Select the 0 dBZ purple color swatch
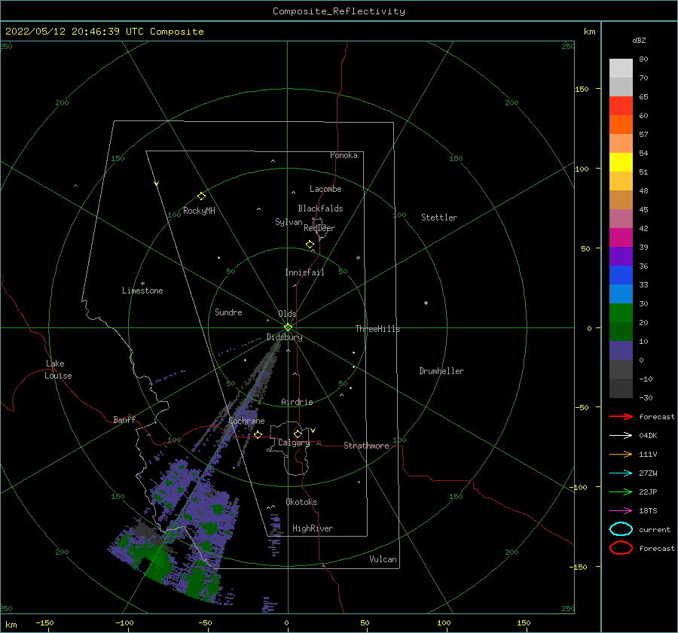 pyautogui.click(x=621, y=351)
